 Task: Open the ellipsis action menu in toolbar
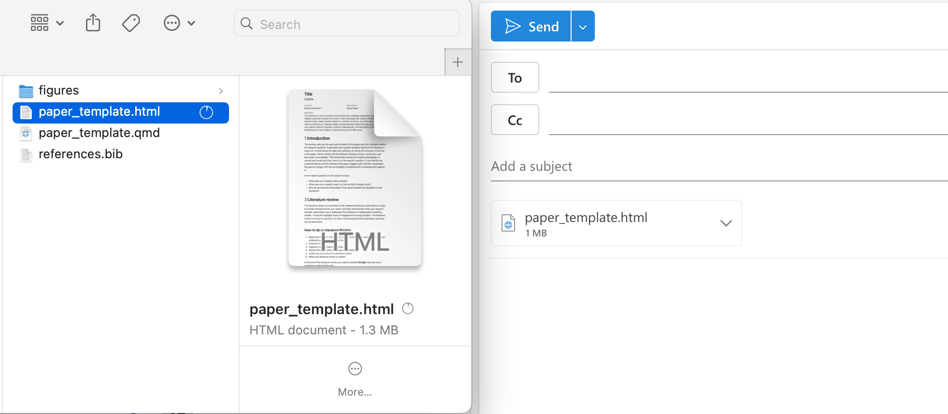[x=179, y=23]
